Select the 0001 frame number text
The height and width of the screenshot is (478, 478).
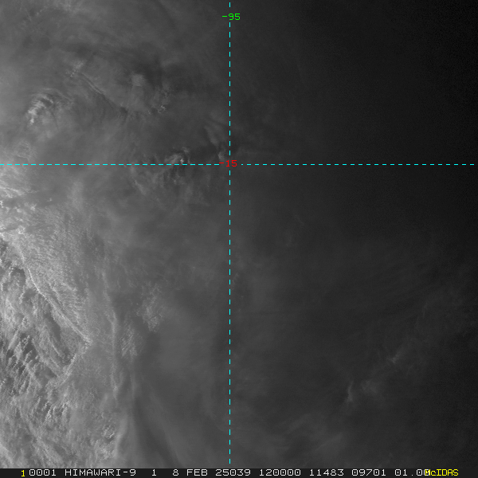click(42, 472)
